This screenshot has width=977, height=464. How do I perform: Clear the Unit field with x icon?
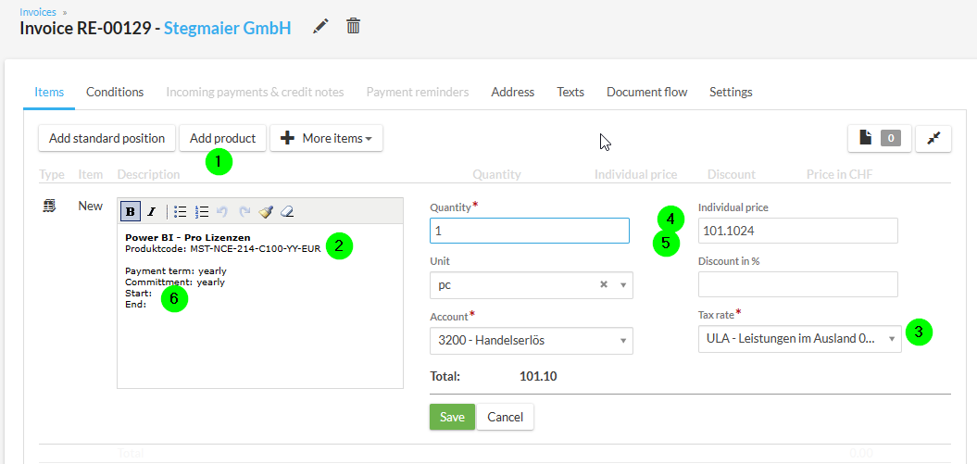603,284
